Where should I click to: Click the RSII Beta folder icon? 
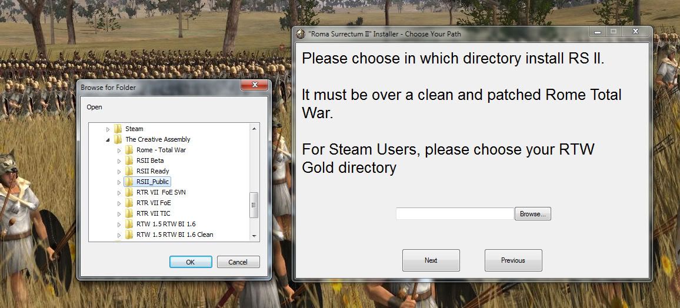[x=129, y=160]
